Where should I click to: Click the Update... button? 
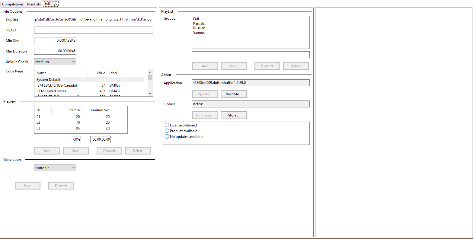[x=205, y=94]
